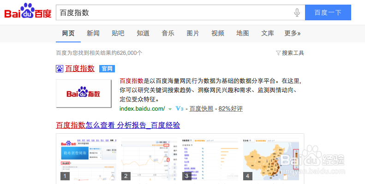Click the description text starting 百度指数是以百度海量
365x184 pixels.
210,90
